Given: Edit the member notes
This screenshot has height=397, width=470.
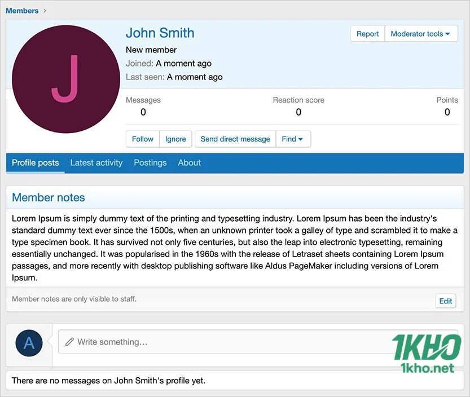Looking at the screenshot, I should pyautogui.click(x=445, y=301).
